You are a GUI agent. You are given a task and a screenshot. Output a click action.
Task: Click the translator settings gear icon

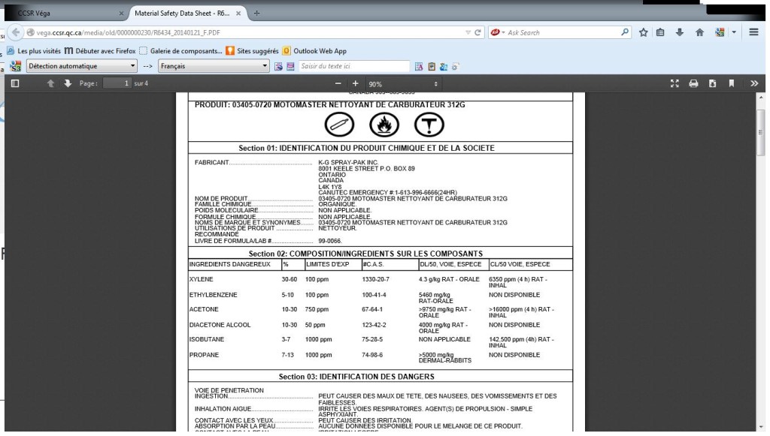tap(455, 67)
